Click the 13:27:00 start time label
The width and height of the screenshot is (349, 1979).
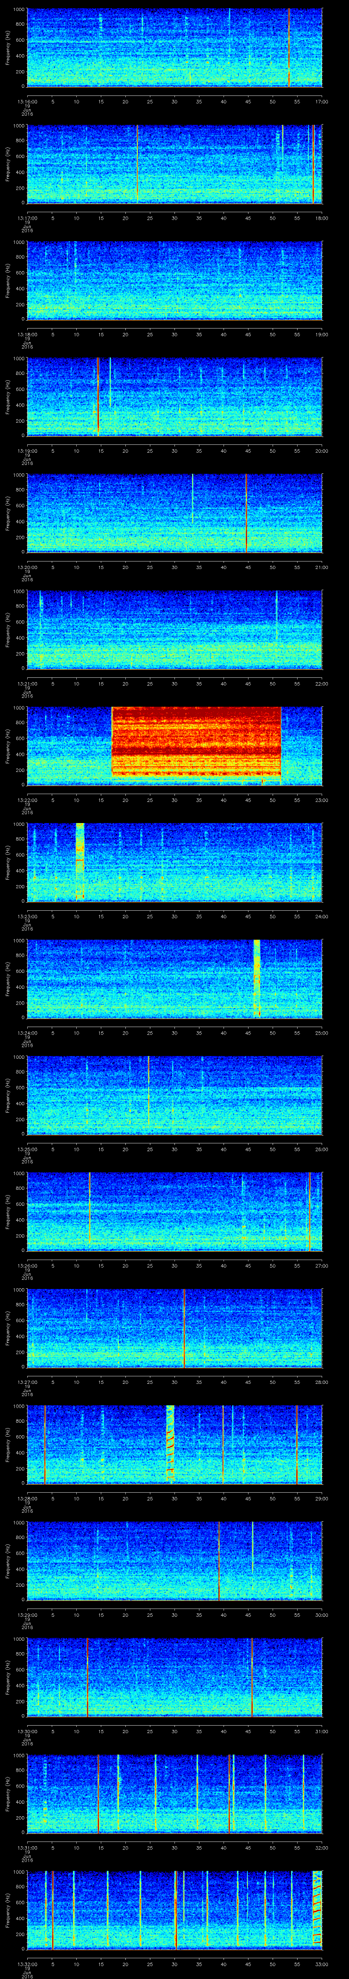point(27,1383)
